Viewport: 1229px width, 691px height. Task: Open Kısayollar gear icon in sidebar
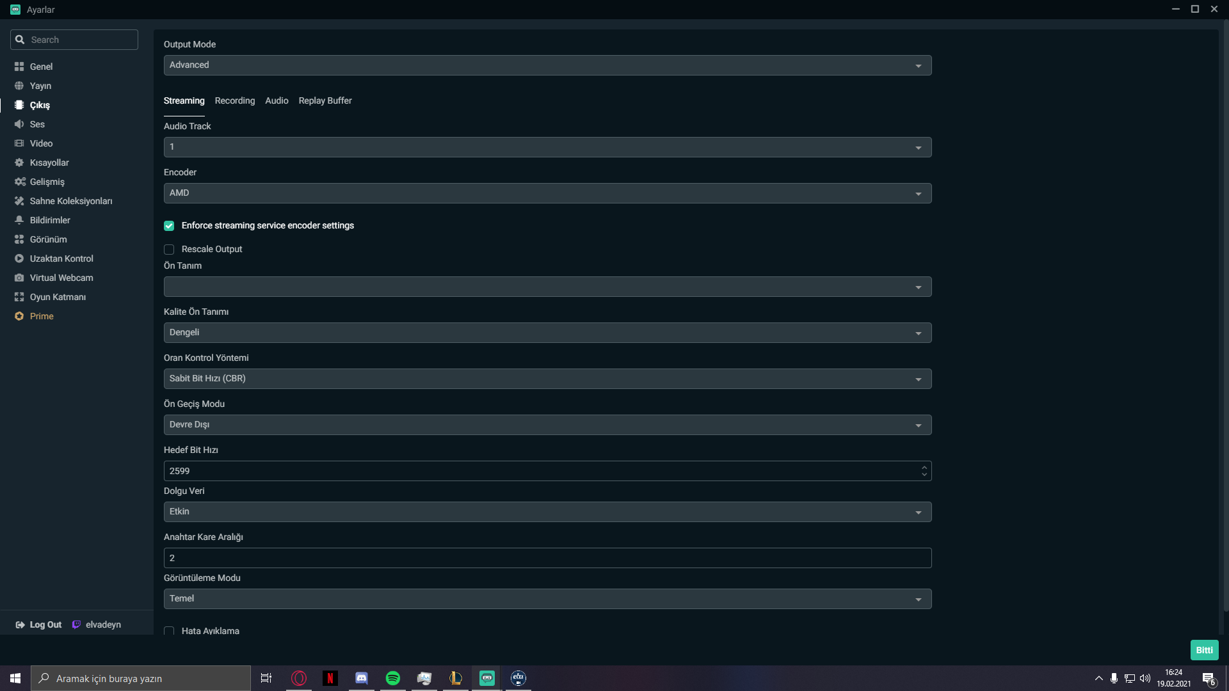tap(19, 163)
